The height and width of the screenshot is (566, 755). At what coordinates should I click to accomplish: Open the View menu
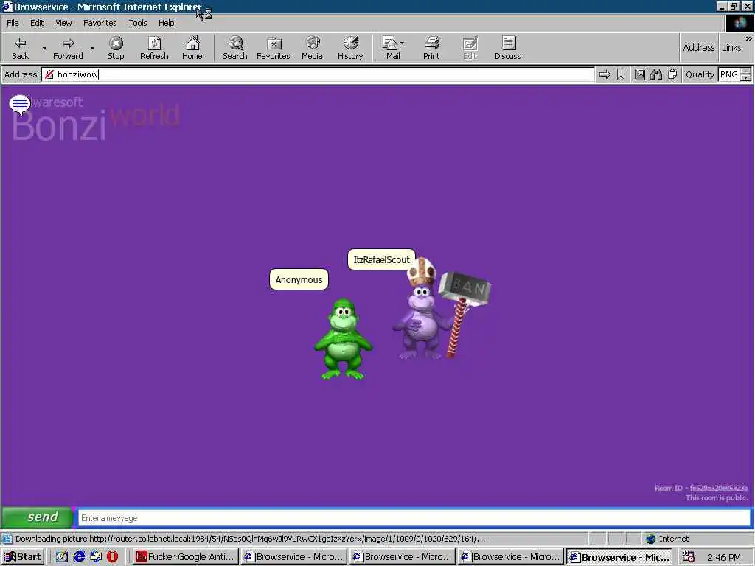[63, 23]
